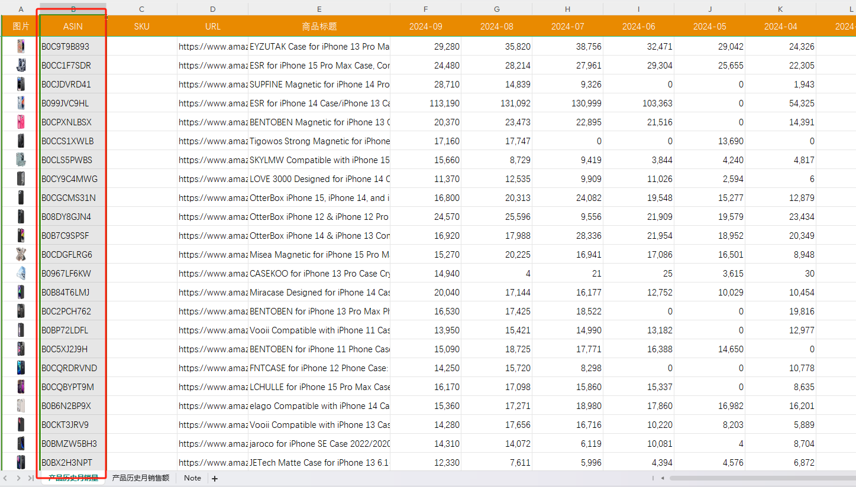Select 2024-06 value 103,363
The height and width of the screenshot is (487, 856).
pyautogui.click(x=638, y=103)
